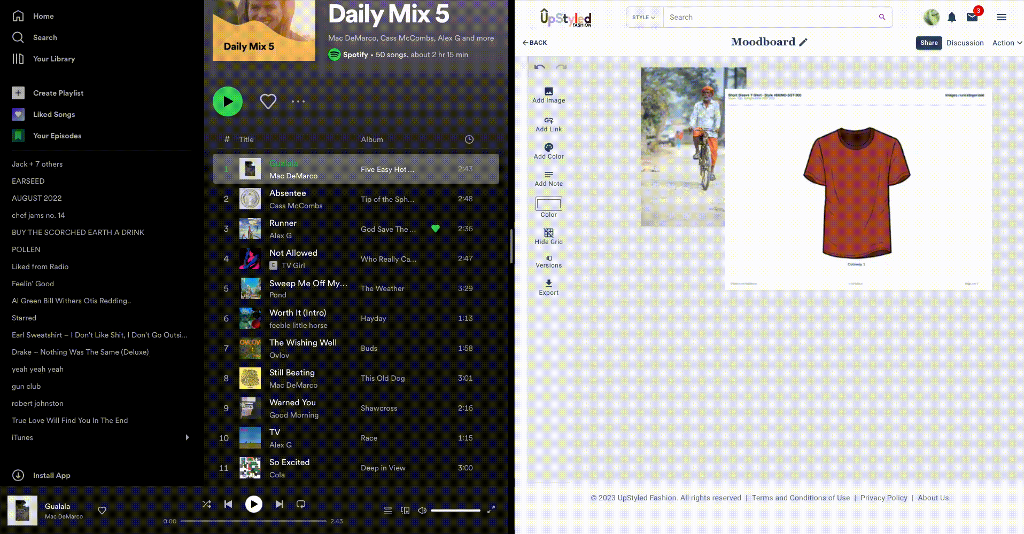Screen dimensions: 1024x534
Task: Click the moodboard Color swatch box
Action: point(548,204)
